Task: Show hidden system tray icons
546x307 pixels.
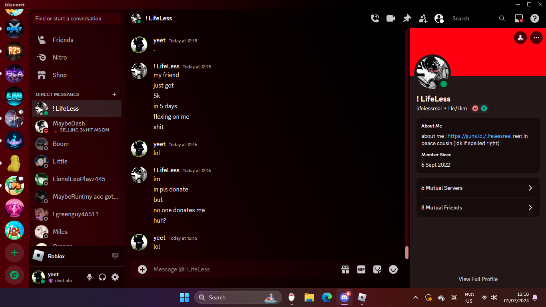Action: tap(416, 297)
